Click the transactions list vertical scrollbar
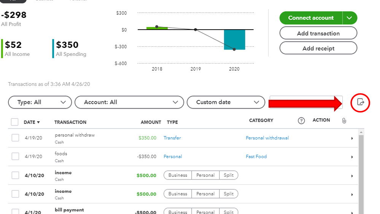380x214 pixels. click(x=361, y=172)
